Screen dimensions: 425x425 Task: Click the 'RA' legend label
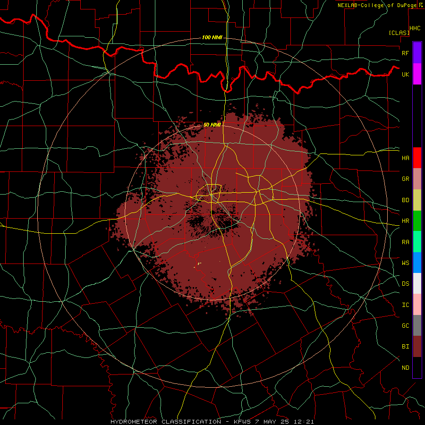point(405,242)
